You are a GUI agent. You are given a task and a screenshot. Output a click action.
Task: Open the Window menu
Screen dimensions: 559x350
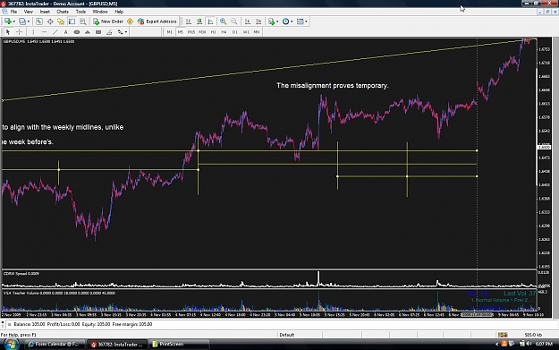pos(100,12)
